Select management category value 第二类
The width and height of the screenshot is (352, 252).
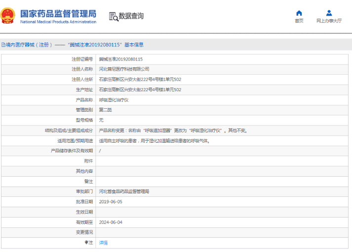click(x=105, y=110)
